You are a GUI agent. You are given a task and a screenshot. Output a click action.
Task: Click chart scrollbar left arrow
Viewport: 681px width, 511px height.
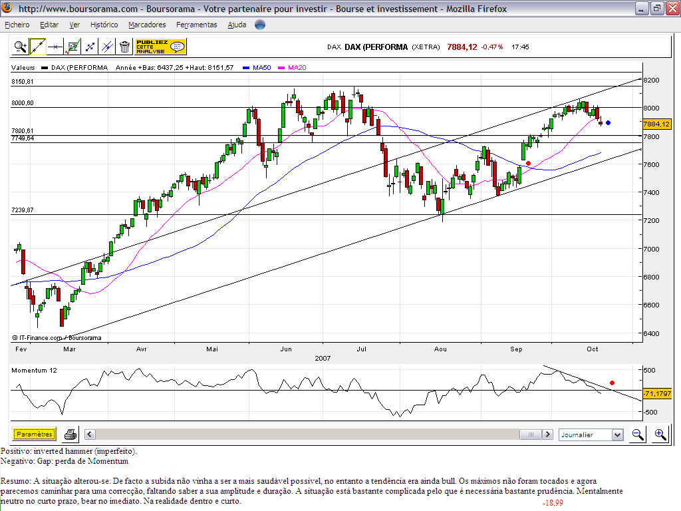click(90, 434)
